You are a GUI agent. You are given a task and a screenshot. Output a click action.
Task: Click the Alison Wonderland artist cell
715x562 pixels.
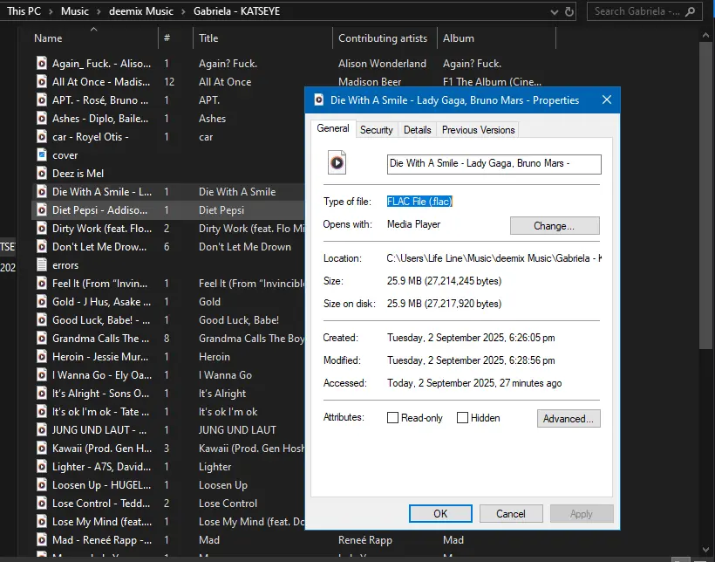click(x=382, y=64)
